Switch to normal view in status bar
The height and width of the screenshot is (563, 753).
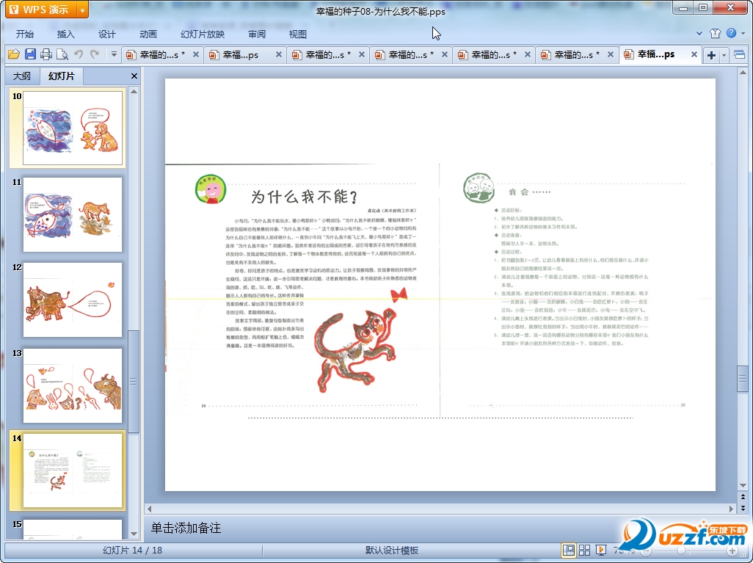tap(569, 550)
